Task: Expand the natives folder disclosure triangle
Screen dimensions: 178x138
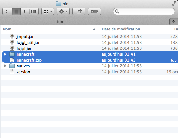Action: point(5,66)
